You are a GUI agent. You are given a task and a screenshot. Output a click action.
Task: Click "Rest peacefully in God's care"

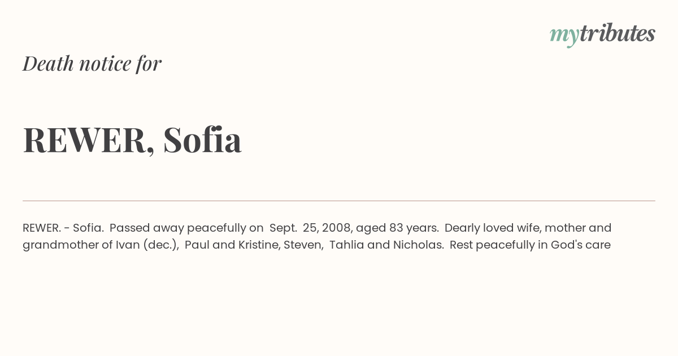530,245
